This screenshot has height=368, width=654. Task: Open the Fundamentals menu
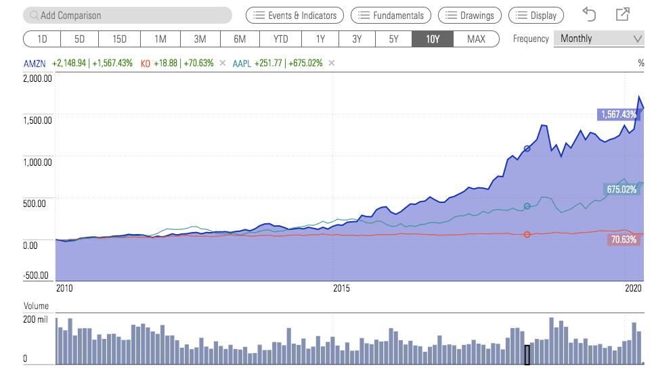(391, 15)
